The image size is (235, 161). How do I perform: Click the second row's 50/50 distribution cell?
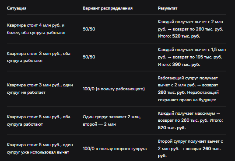point(89,57)
